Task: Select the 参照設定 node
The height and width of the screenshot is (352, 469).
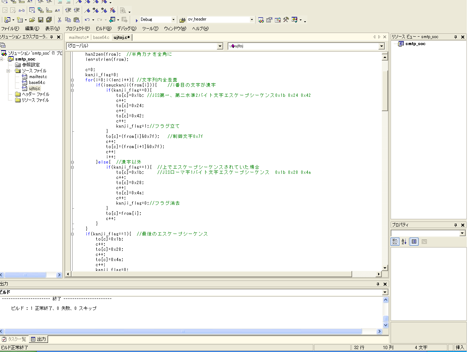Action: point(31,65)
